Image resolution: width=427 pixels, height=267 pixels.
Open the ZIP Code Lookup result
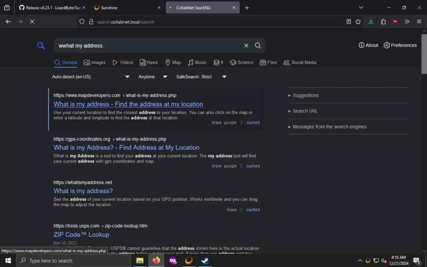(x=81, y=235)
